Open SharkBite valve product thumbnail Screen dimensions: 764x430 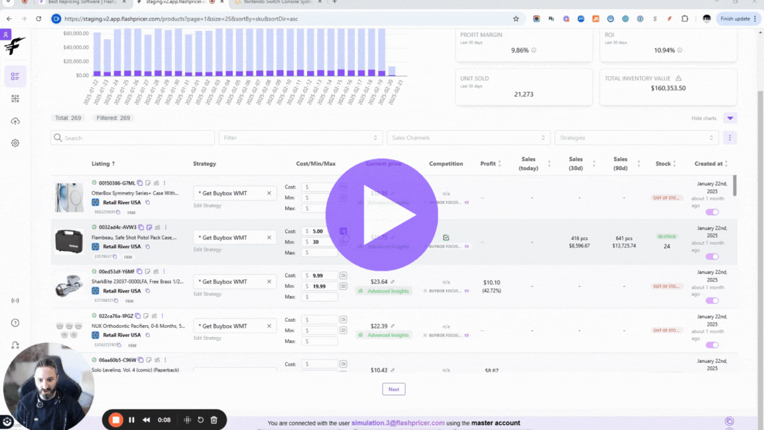69,286
